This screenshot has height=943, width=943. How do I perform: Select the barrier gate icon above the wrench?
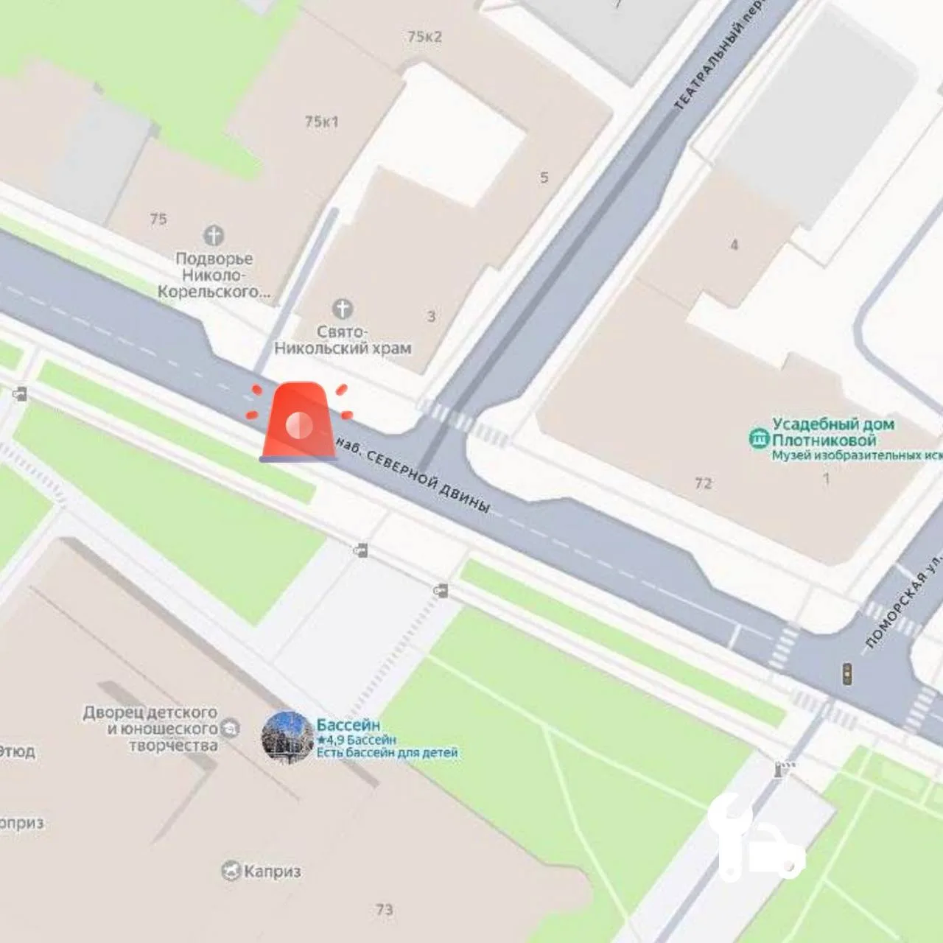point(785,769)
